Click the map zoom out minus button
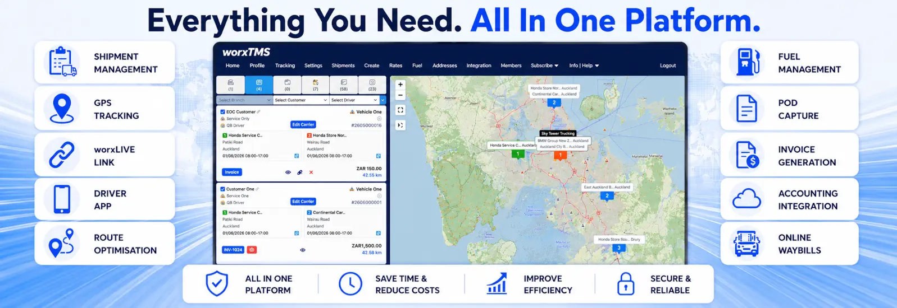Image resolution: width=897 pixels, height=308 pixels. click(400, 95)
